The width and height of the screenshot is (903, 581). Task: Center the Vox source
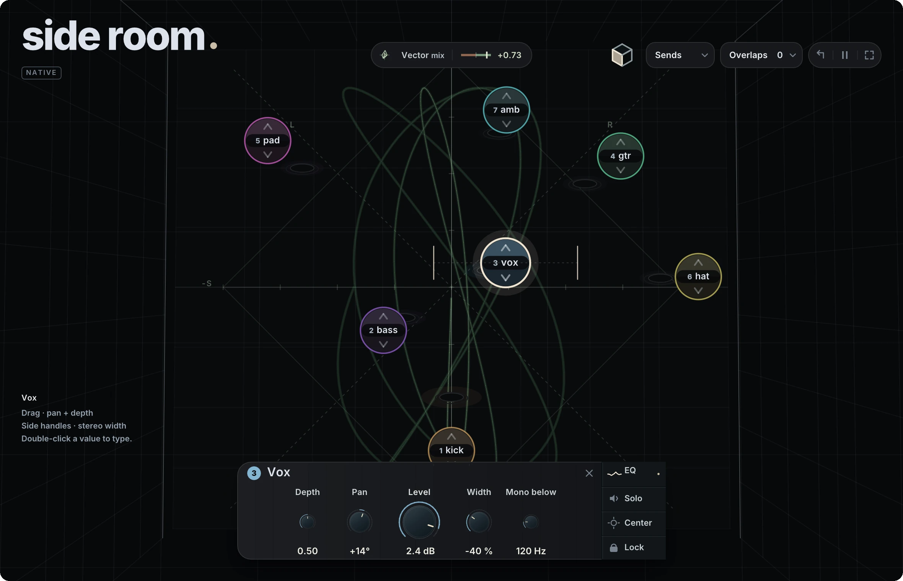634,523
